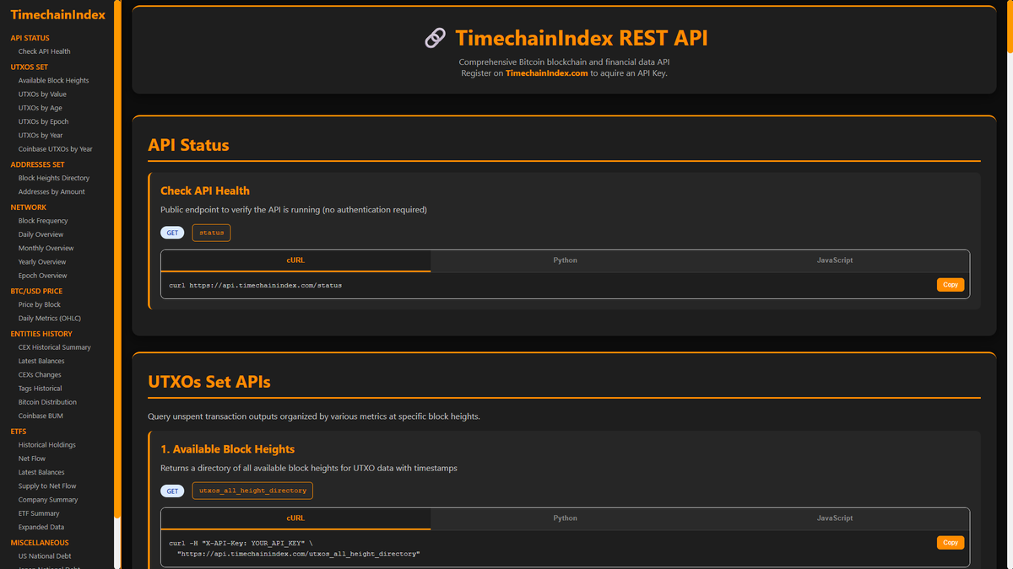Viewport: 1013px width, 569px height.
Task: Select Python tab in Available Block Heights
Action: click(x=565, y=518)
